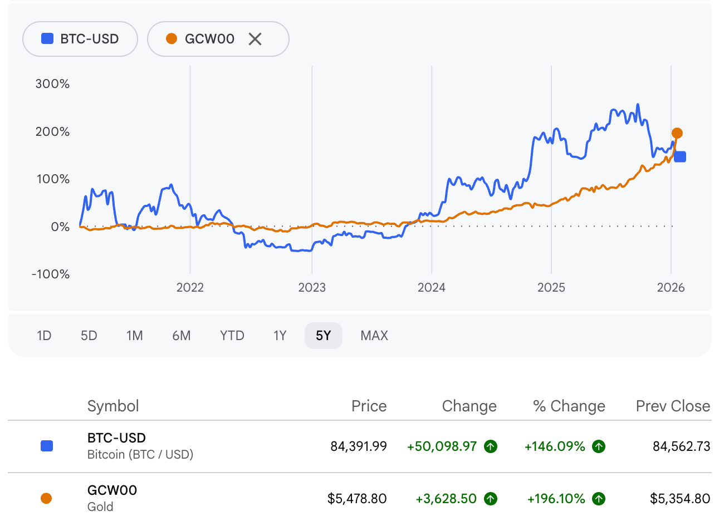
Task: Select the 5Y time range
Action: [x=324, y=336]
